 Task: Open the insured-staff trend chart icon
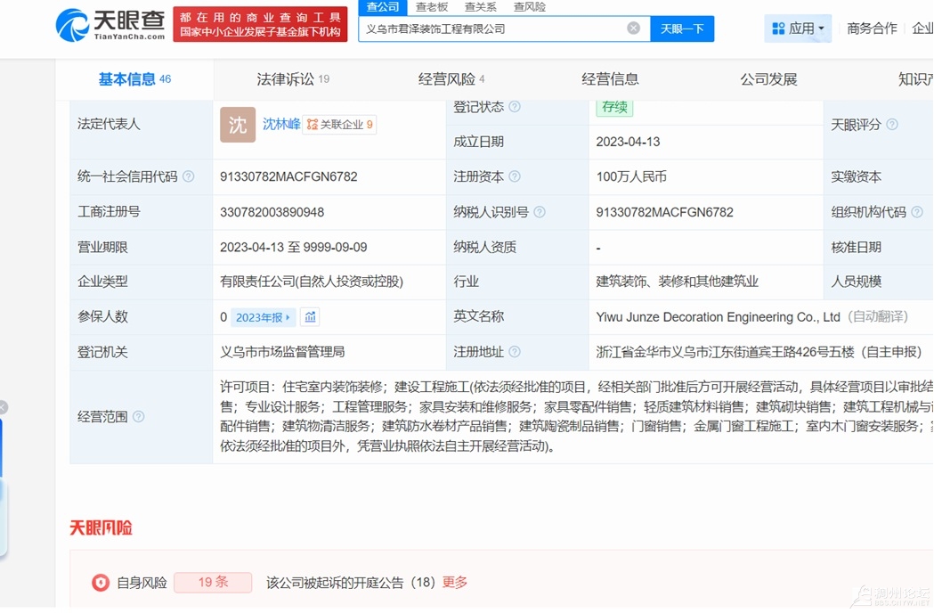pos(310,317)
